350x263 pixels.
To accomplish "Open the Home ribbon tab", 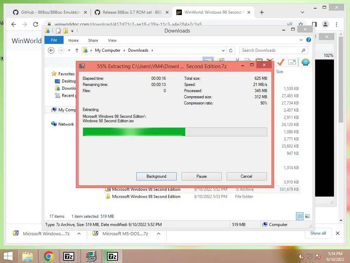I will point(73,40).
